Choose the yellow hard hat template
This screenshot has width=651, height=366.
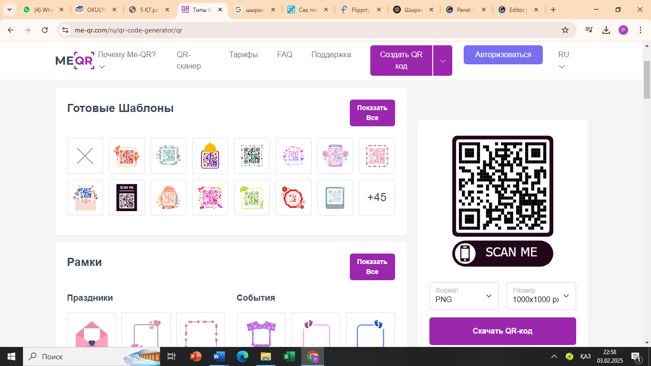[x=210, y=156]
